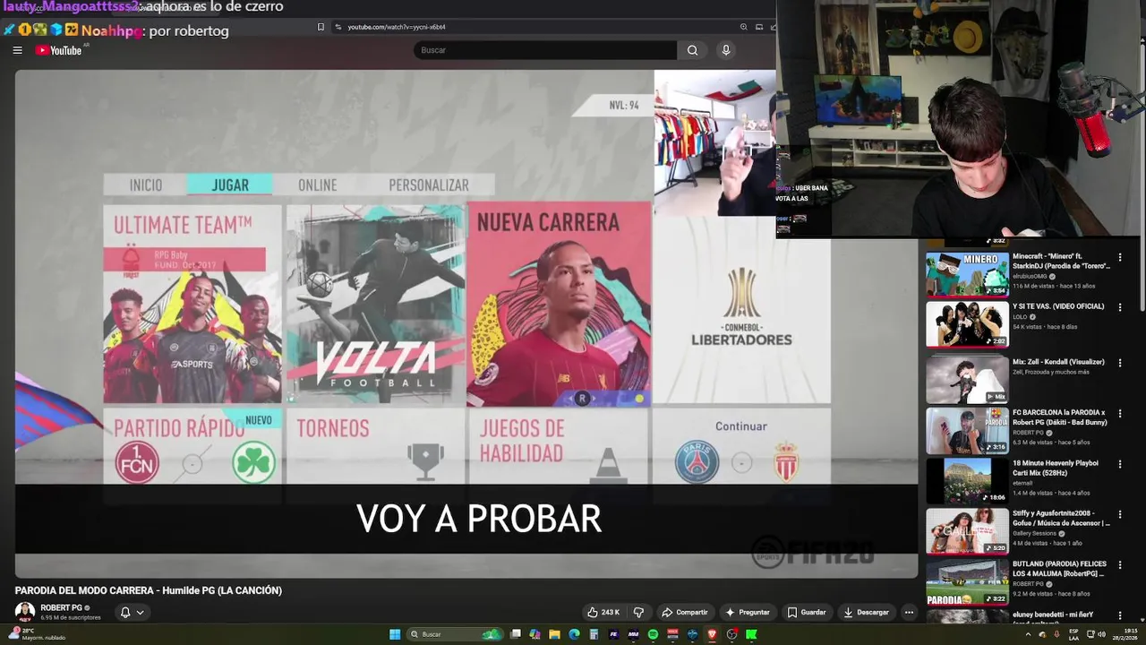Launch Microsoft Edge from the taskbar

(574, 634)
